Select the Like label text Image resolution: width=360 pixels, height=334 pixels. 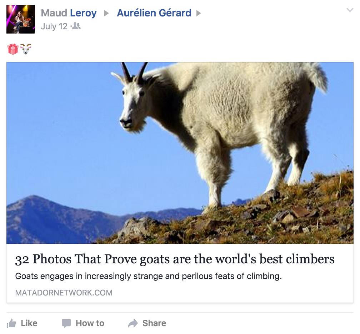[x=29, y=323]
